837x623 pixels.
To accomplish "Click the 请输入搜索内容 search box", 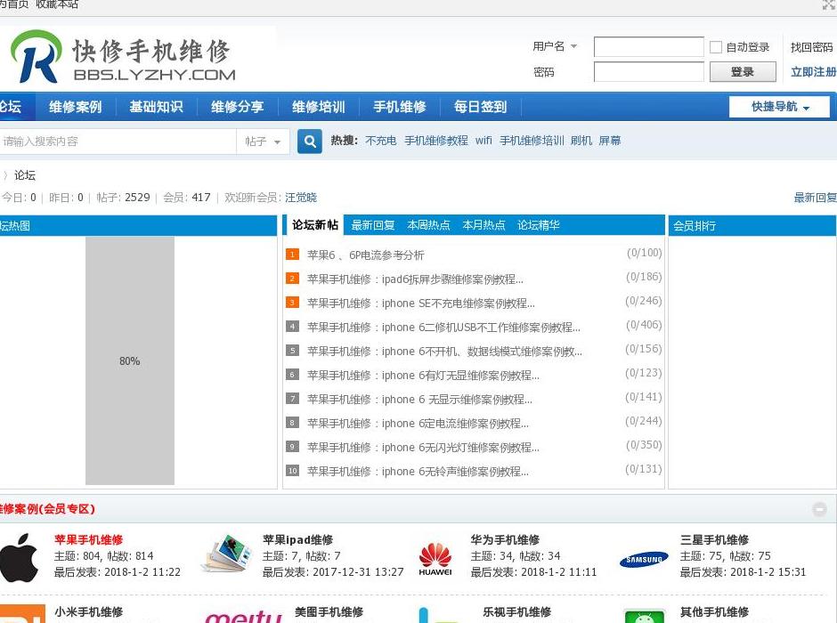I will (x=118, y=142).
